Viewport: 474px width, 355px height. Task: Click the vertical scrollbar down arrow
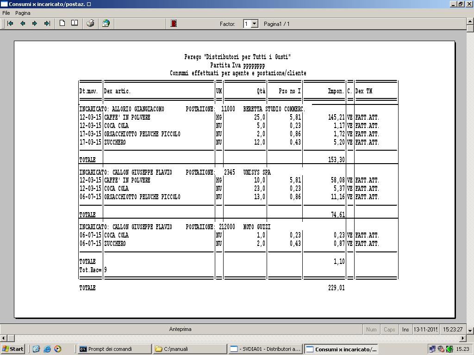click(x=470, y=331)
